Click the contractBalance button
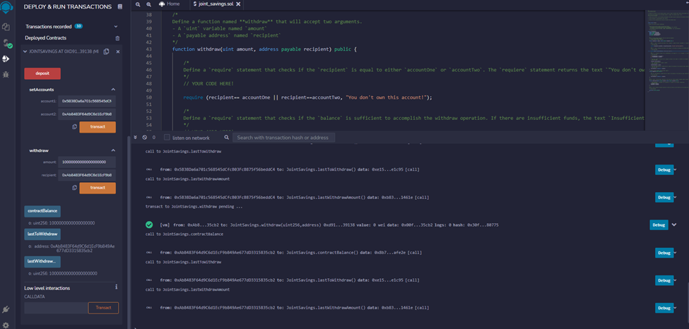Viewport: 689px width, 329px height. point(42,211)
